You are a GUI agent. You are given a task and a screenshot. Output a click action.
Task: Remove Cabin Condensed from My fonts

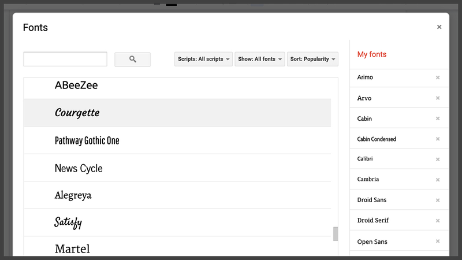click(x=438, y=139)
